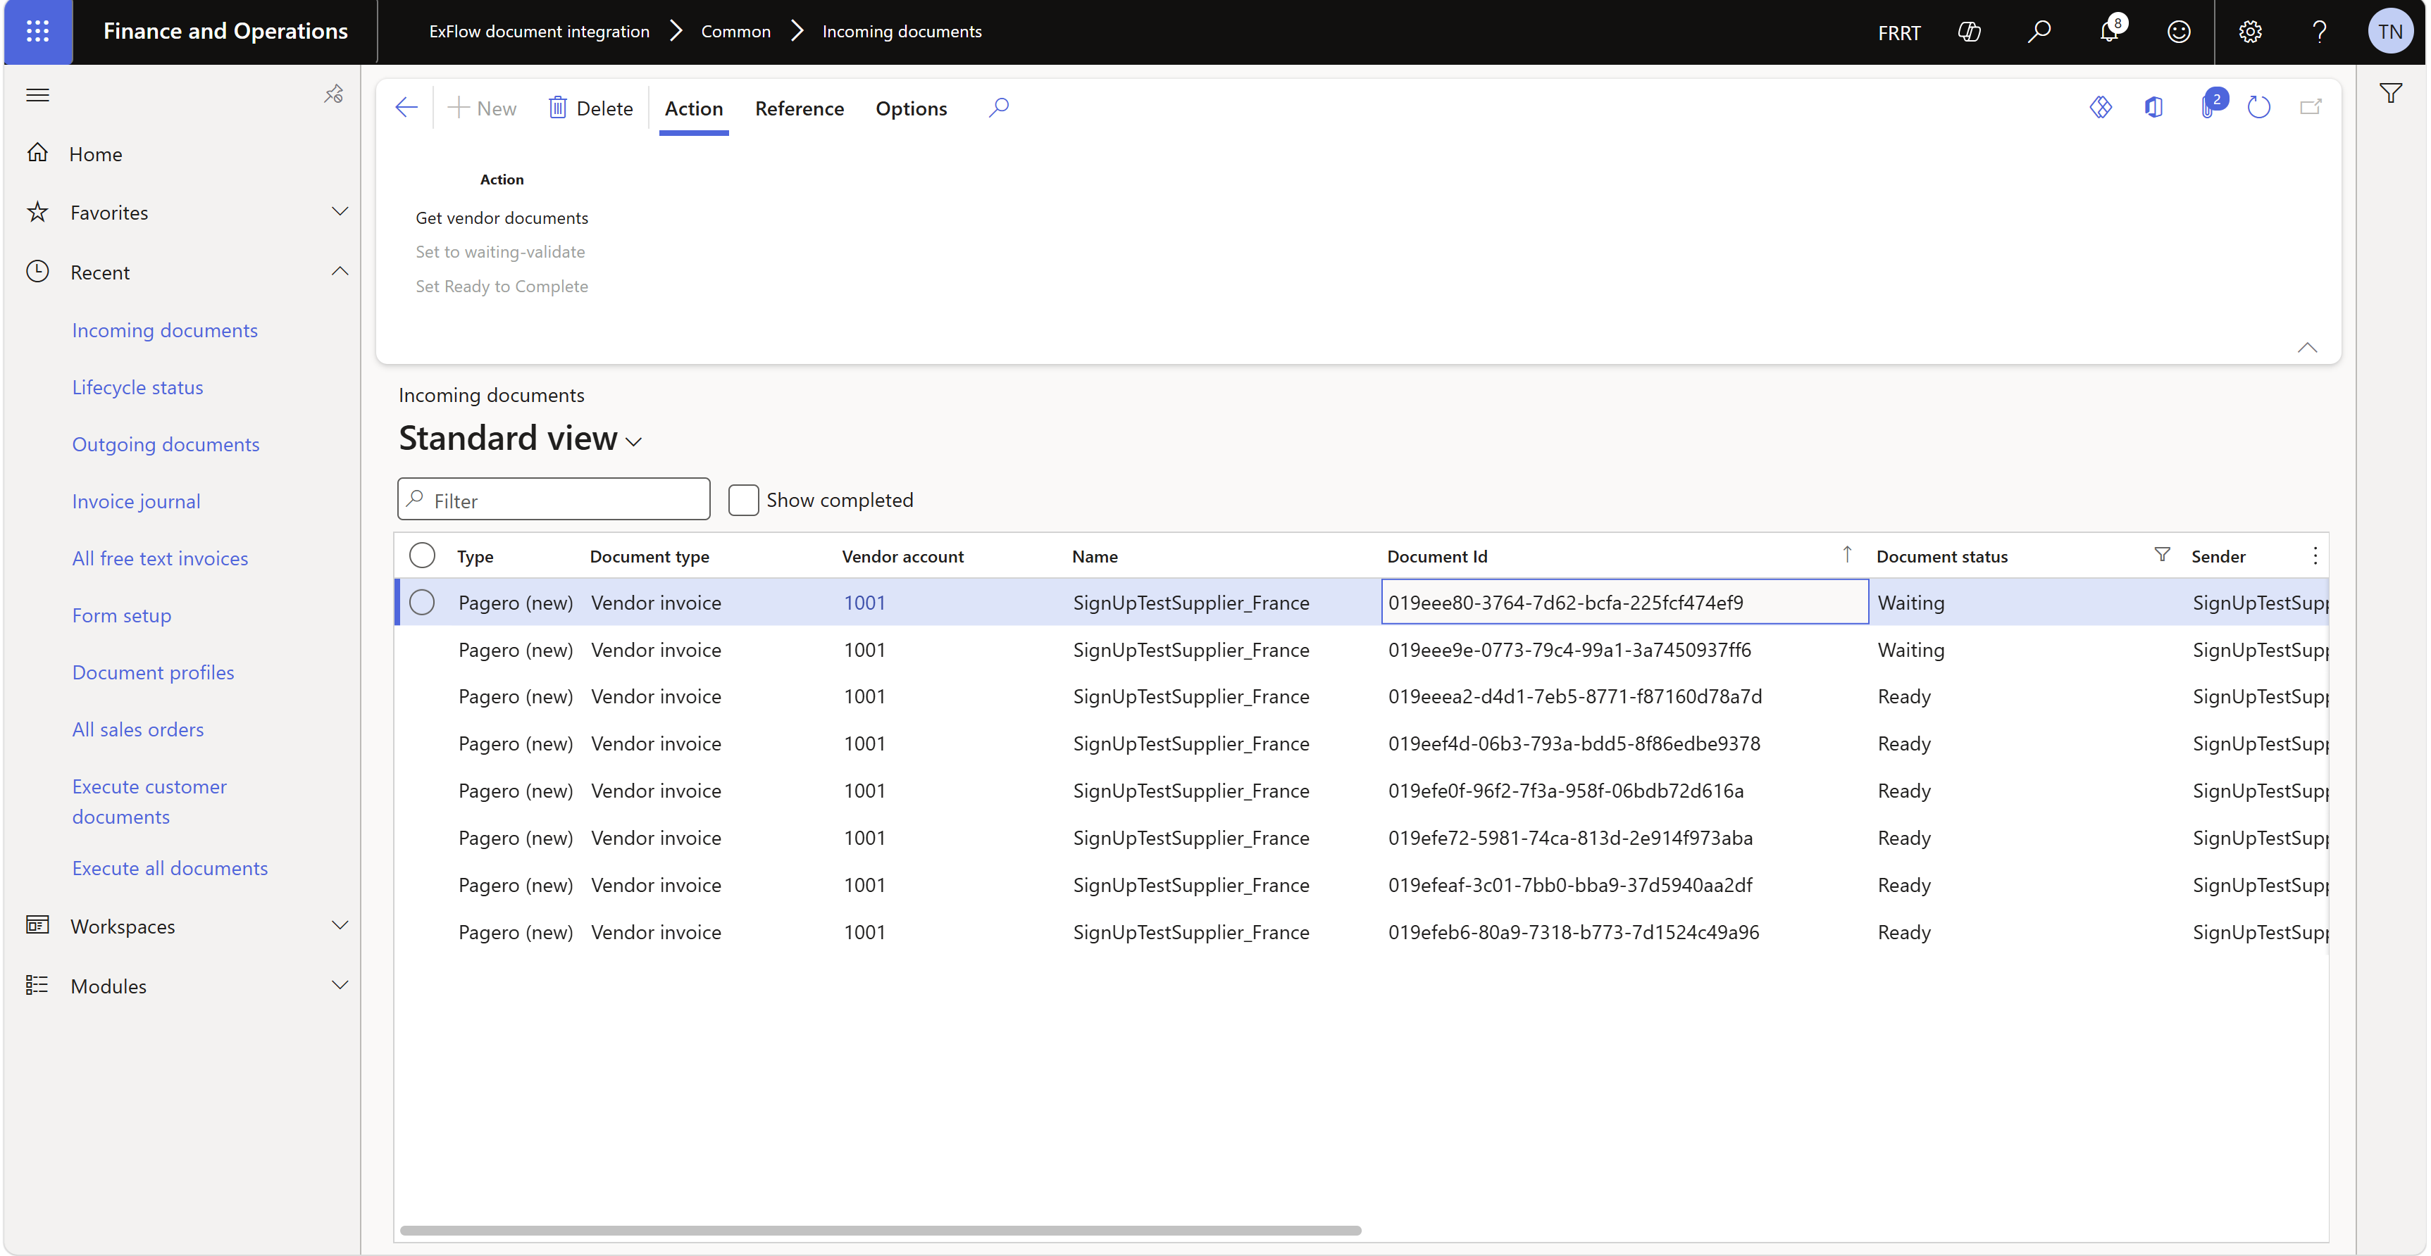Click the back arrow in action pane

pos(406,108)
